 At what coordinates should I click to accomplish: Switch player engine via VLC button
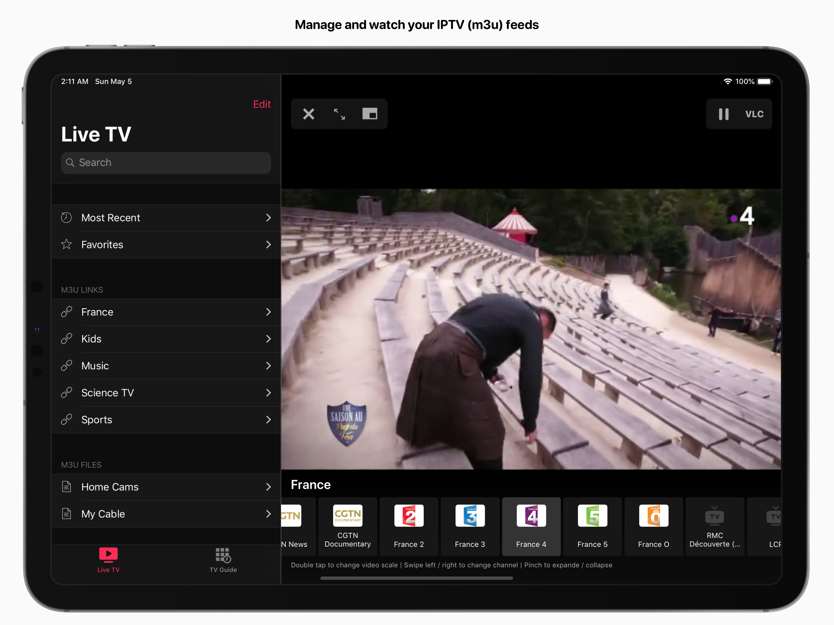[x=754, y=114]
